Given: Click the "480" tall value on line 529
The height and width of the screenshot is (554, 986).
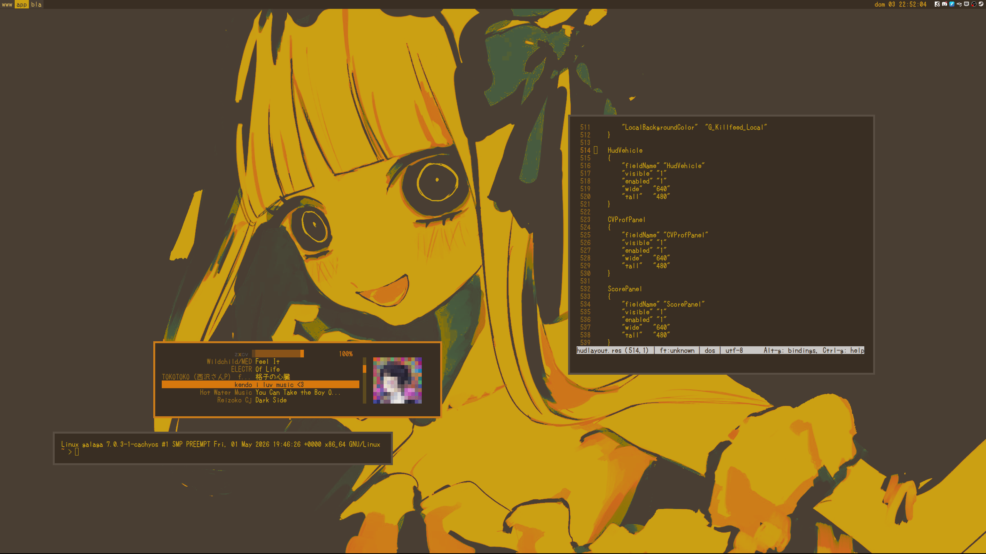Looking at the screenshot, I should [x=661, y=266].
